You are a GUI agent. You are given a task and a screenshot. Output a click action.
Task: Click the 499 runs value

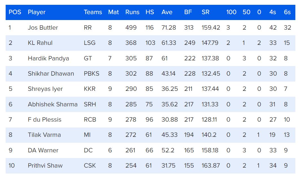click(131, 28)
